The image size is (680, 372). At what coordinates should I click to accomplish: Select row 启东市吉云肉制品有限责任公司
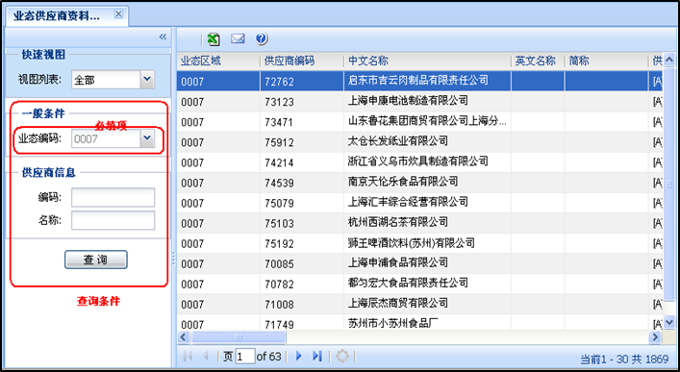[x=419, y=81]
